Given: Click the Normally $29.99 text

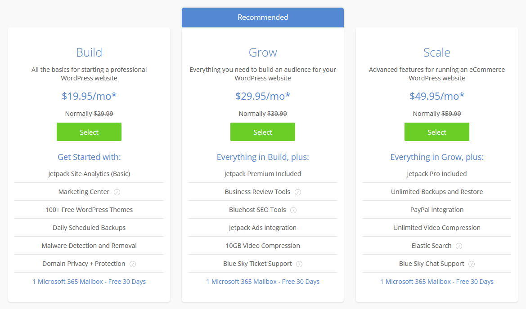Looking at the screenshot, I should (89, 114).
